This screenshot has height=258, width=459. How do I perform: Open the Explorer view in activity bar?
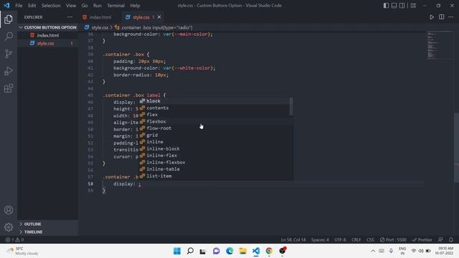point(9,19)
